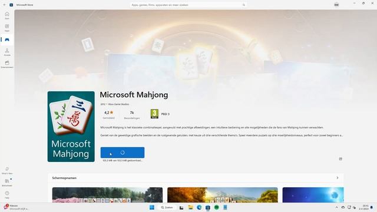Screen dimensions: 377x212
Task: Click the share icon right of description
Action: point(340,159)
